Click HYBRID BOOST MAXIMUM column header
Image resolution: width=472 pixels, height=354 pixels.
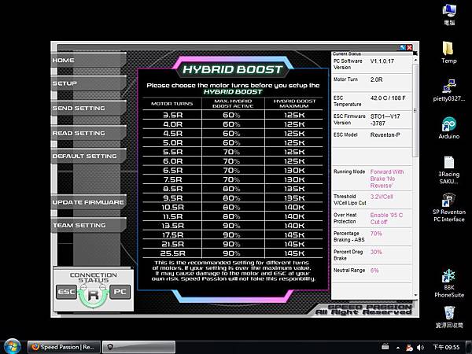(294, 104)
